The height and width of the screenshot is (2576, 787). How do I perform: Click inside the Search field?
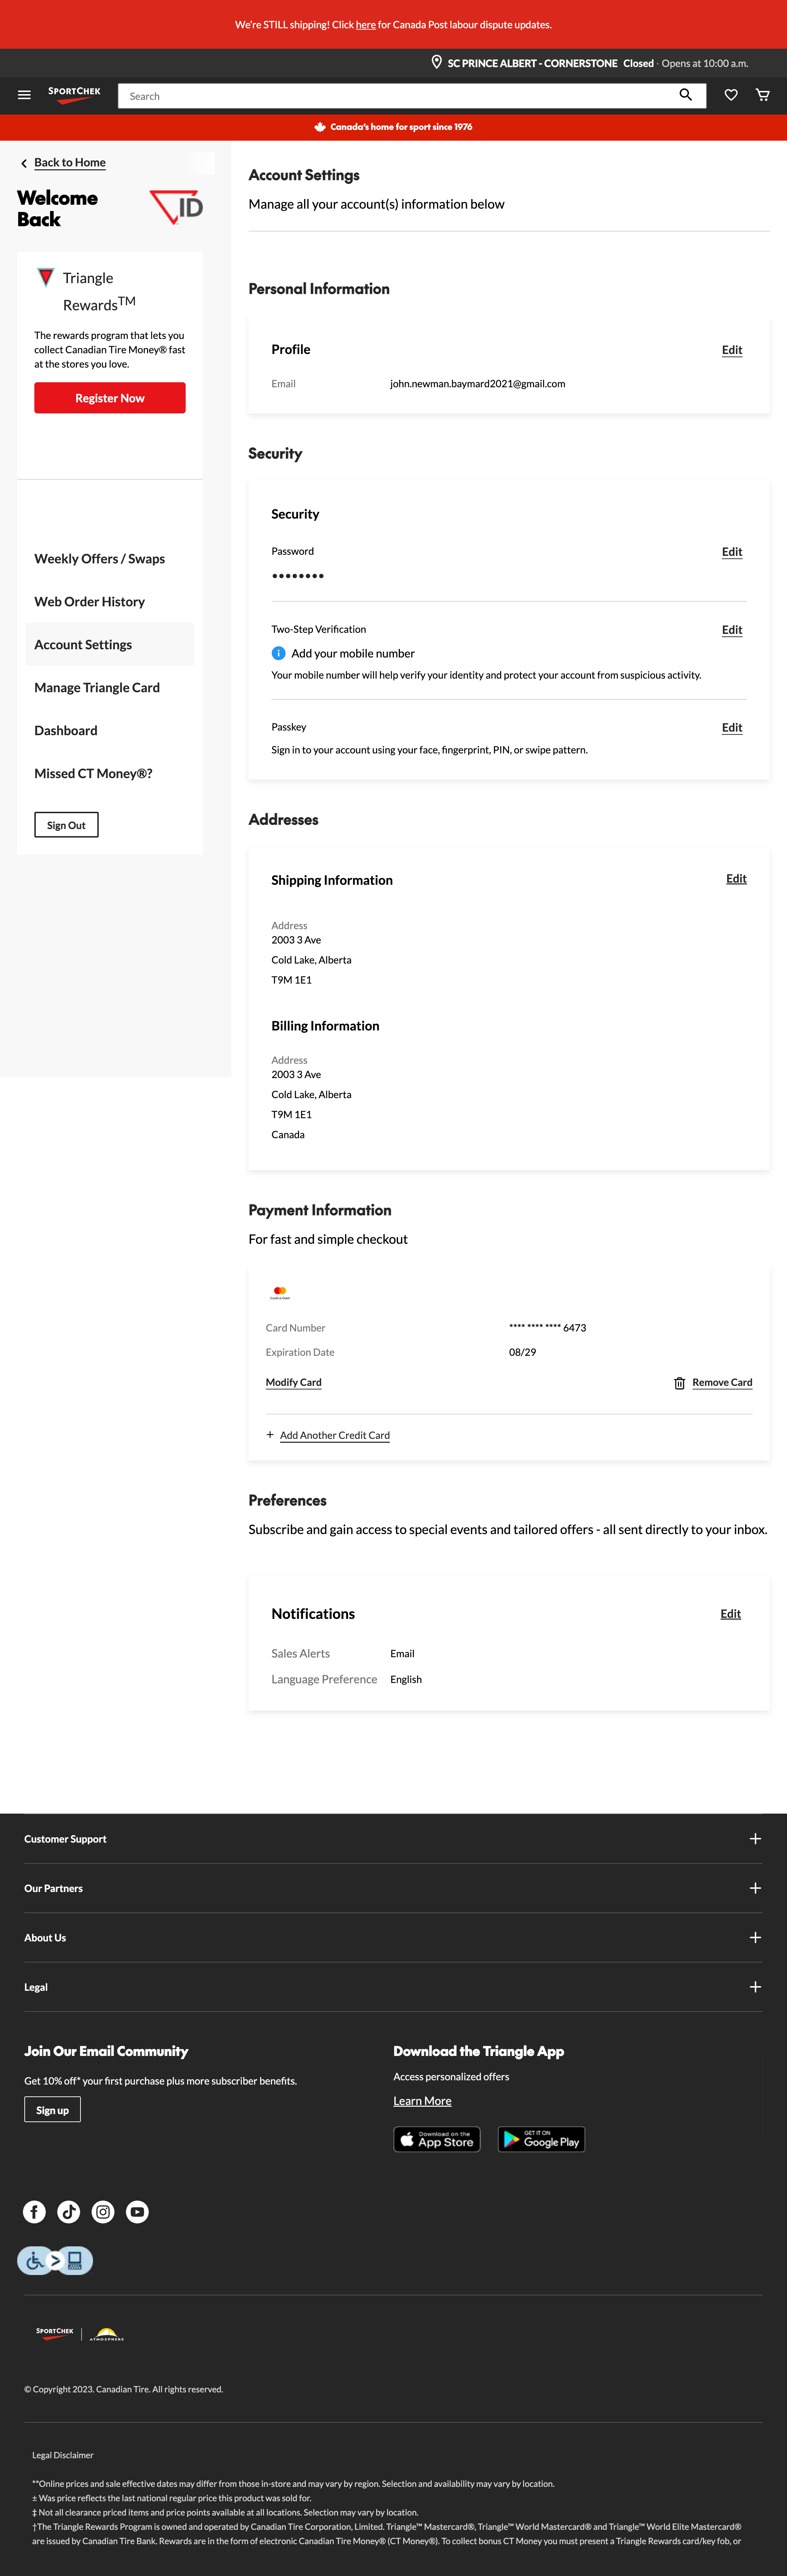click(x=400, y=95)
